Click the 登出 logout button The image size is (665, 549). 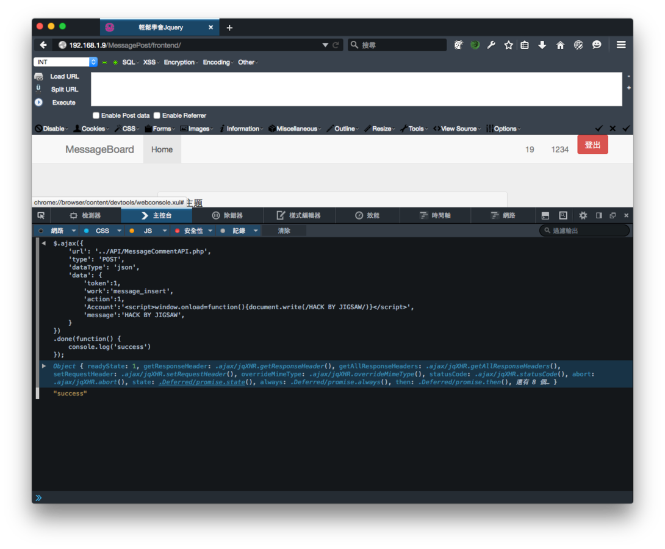click(x=592, y=145)
